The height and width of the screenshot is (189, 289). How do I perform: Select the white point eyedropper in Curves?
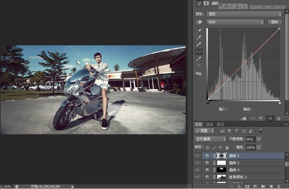pos(199,44)
